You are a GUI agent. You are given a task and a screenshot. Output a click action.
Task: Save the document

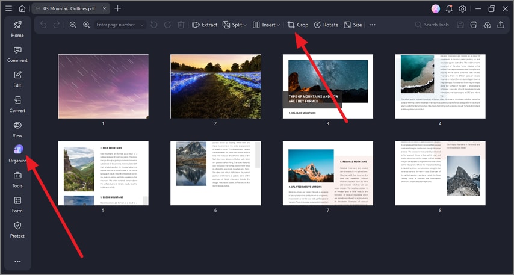[460, 25]
